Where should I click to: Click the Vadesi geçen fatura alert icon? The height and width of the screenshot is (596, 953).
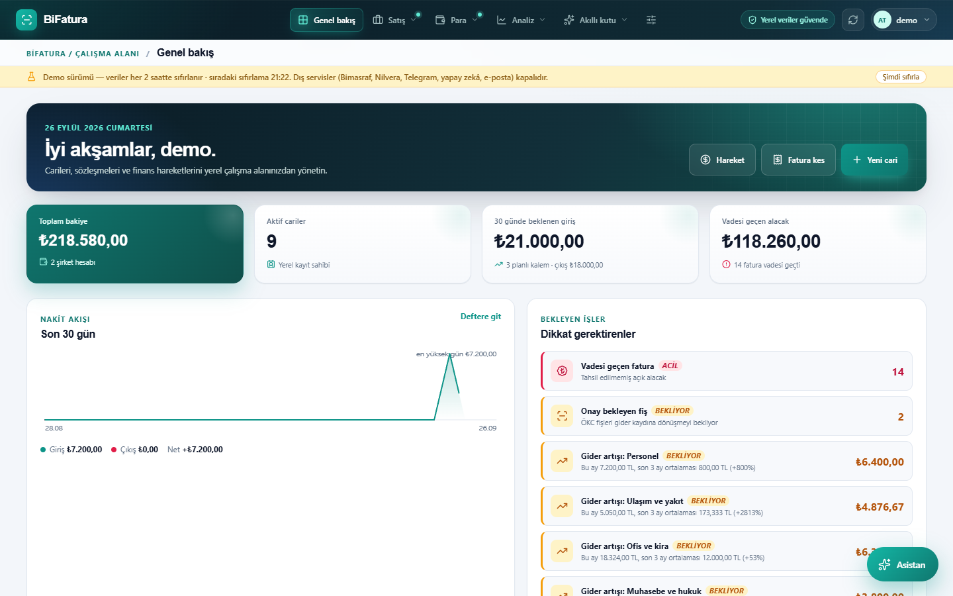562,371
